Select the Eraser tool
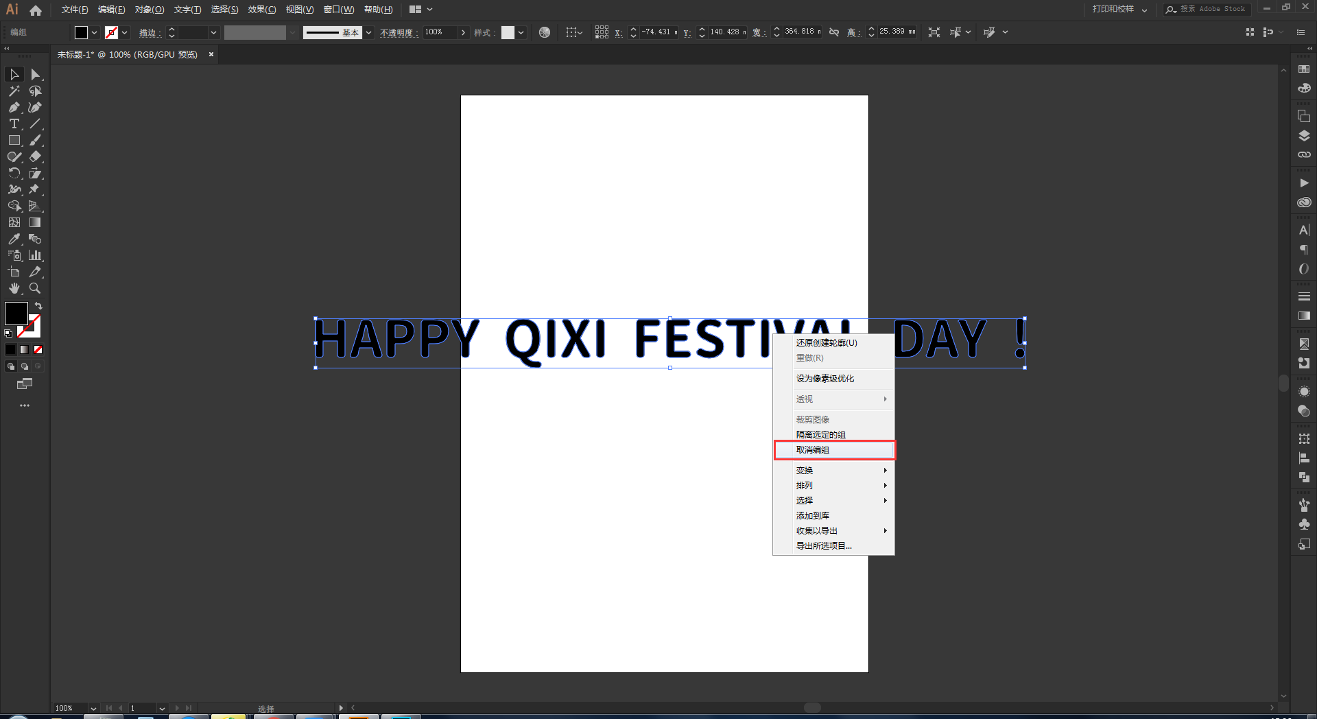Viewport: 1317px width, 719px height. (36, 156)
